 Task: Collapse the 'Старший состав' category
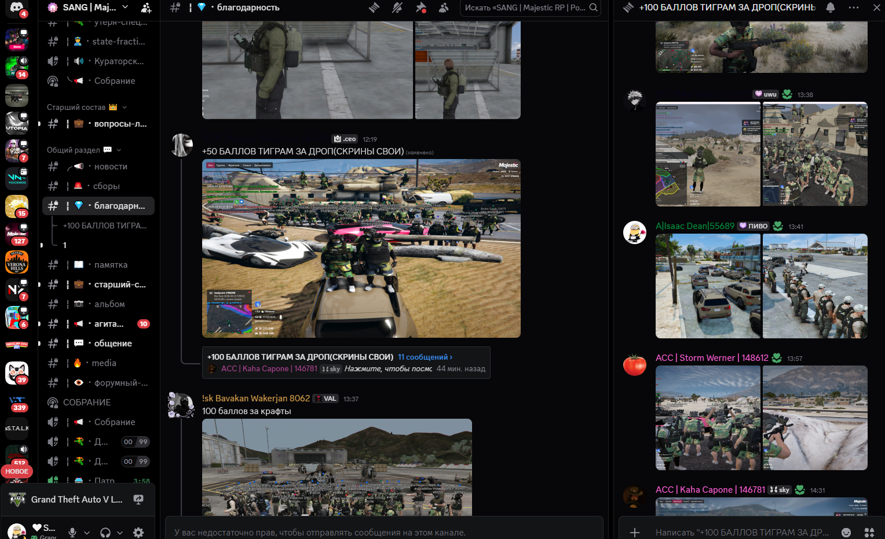click(87, 107)
